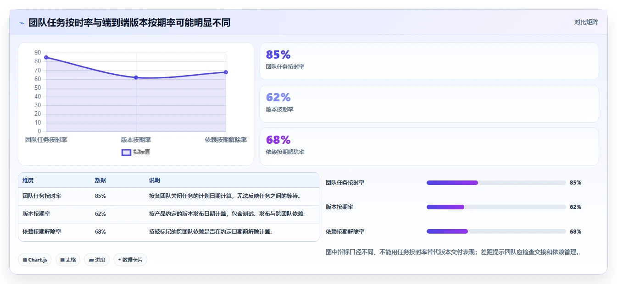
Task: Click the 对比矩阵 label
Action: (586, 22)
